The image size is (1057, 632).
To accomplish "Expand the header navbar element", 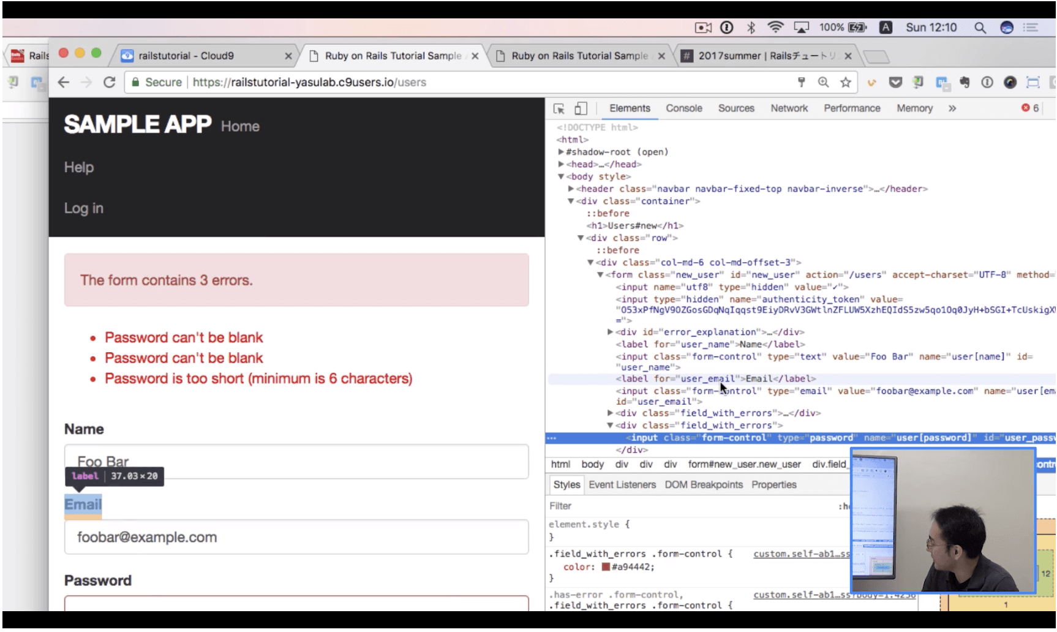I will coord(570,189).
